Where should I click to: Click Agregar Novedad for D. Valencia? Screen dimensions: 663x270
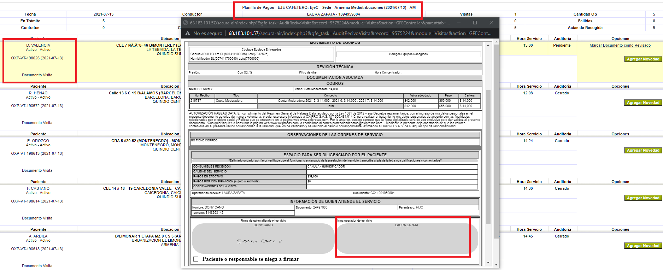[643, 59]
